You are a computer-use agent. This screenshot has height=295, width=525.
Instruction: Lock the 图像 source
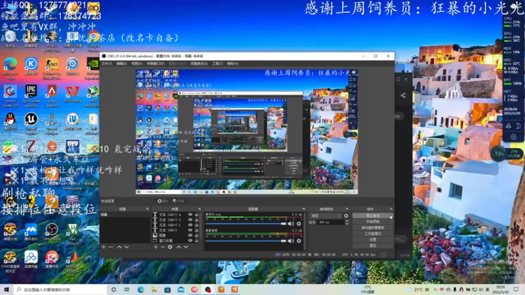196,235
